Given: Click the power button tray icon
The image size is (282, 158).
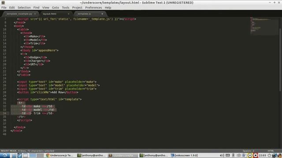Looking at the screenshot, I should coord(269,155).
